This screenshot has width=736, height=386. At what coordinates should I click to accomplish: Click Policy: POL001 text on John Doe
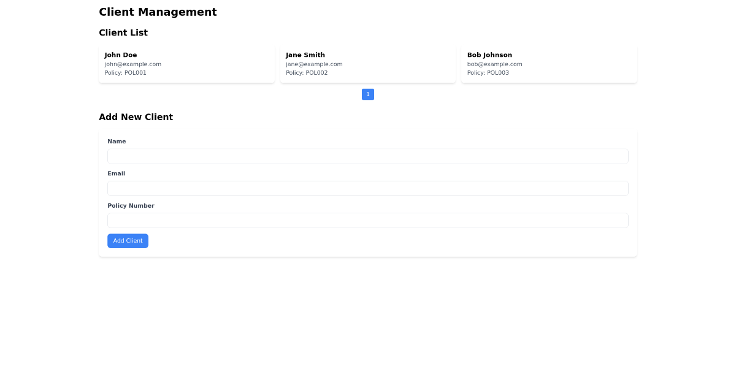pyautogui.click(x=125, y=73)
